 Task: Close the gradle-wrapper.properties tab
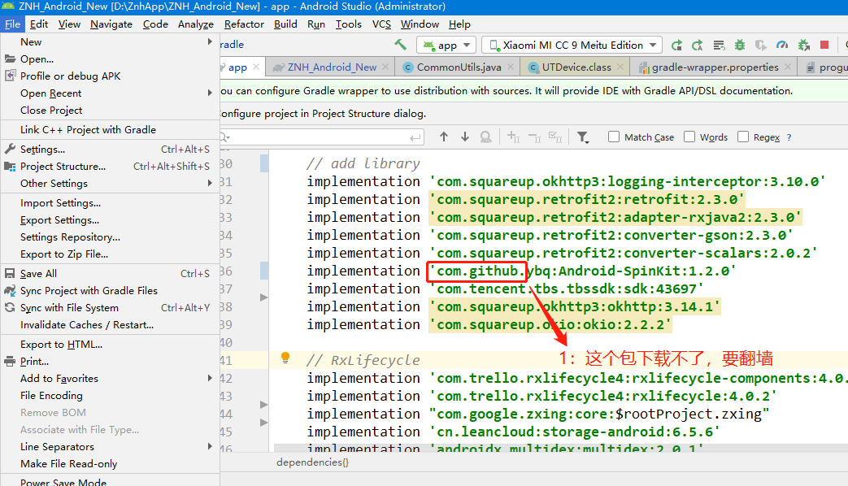tap(787, 67)
